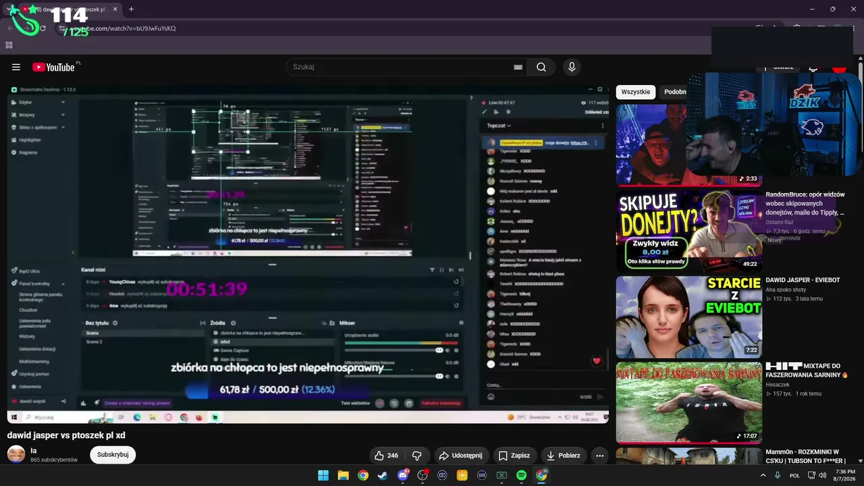Screen dimensions: 864x486
Task: Open the RandomBruce opór widzów video title
Action: coord(805,203)
